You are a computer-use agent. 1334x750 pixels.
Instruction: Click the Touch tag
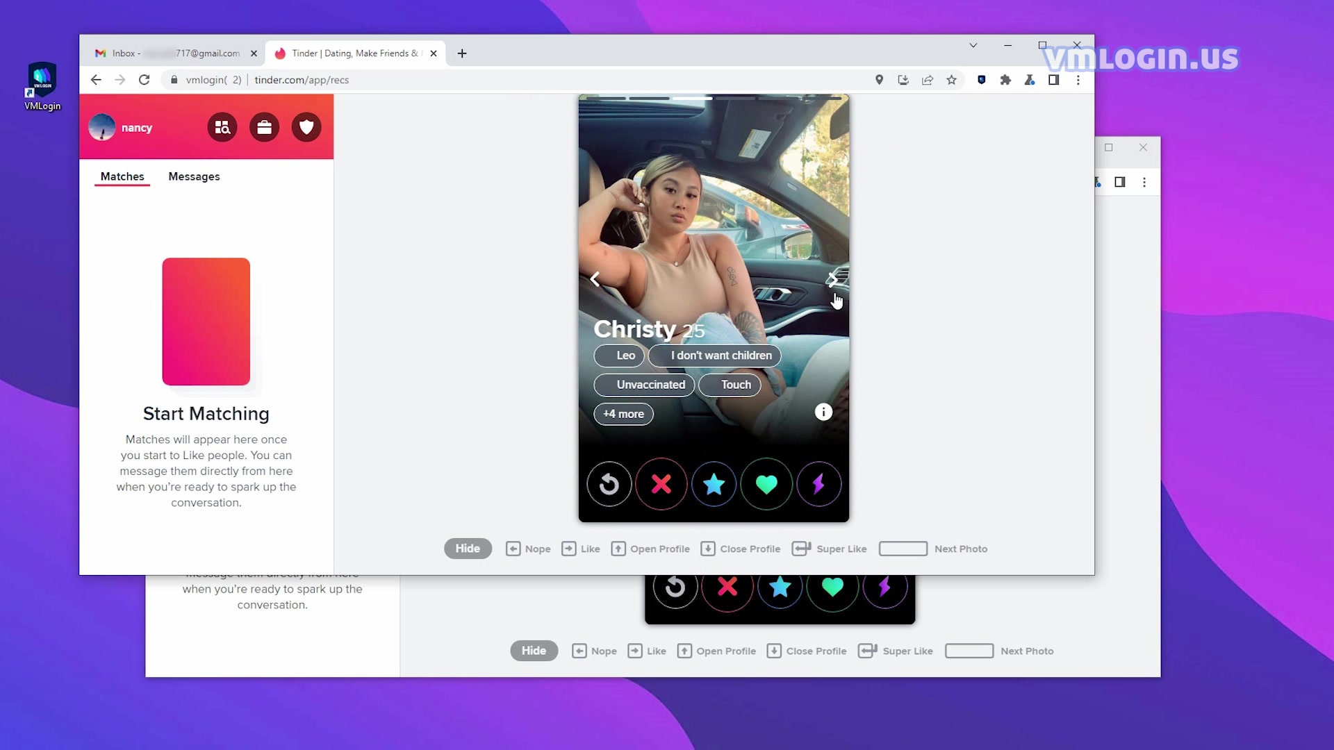point(730,385)
